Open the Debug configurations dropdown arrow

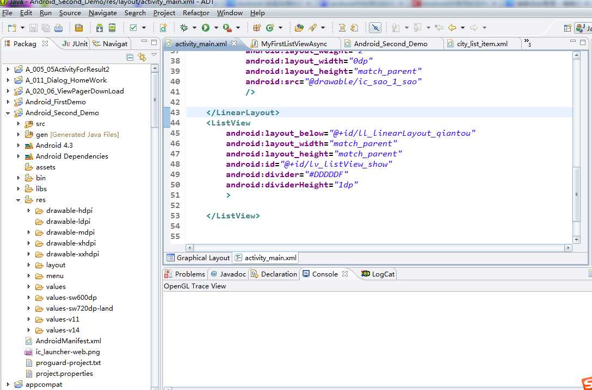[x=194, y=28]
